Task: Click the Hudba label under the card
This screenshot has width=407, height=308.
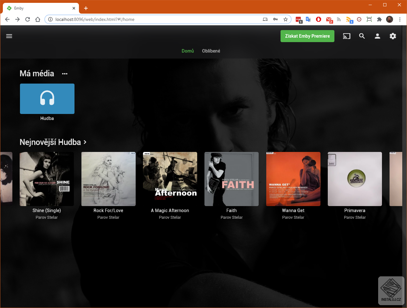Action: (47, 118)
